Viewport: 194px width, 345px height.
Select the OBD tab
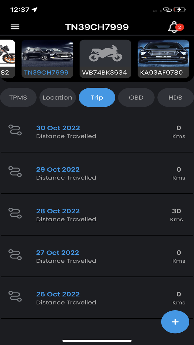point(136,97)
